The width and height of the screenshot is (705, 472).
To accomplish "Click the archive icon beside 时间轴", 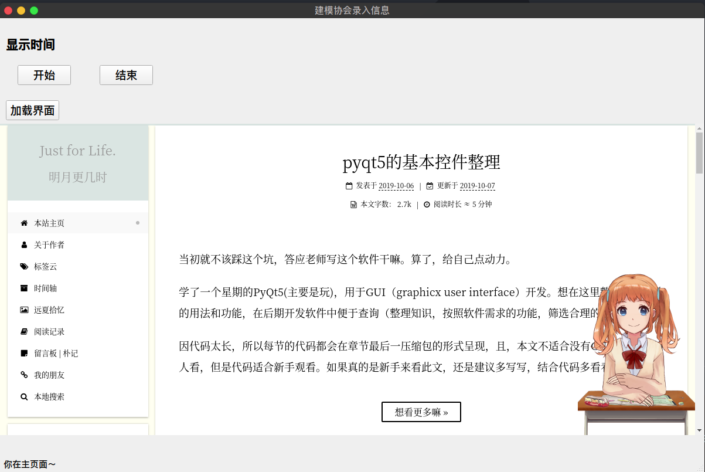I will point(24,288).
